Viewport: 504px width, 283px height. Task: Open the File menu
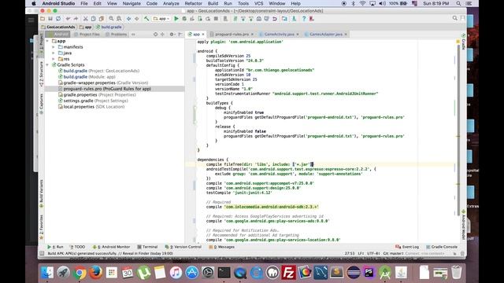tap(84, 3)
